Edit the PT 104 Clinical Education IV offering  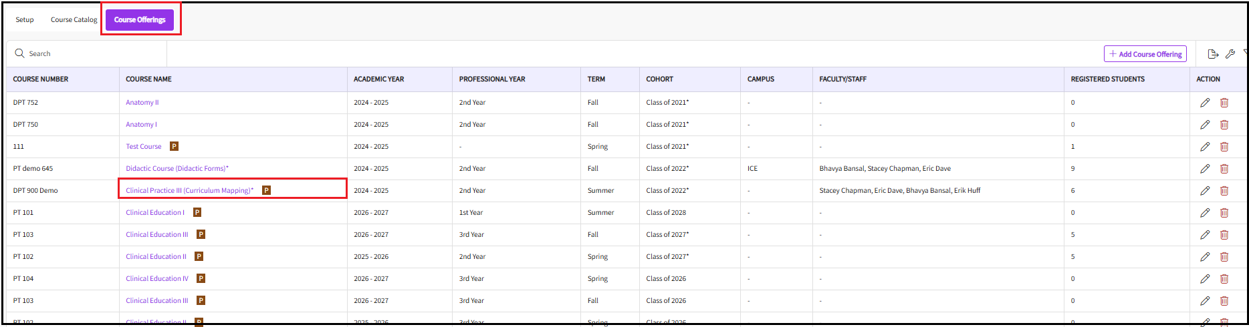coord(1205,279)
